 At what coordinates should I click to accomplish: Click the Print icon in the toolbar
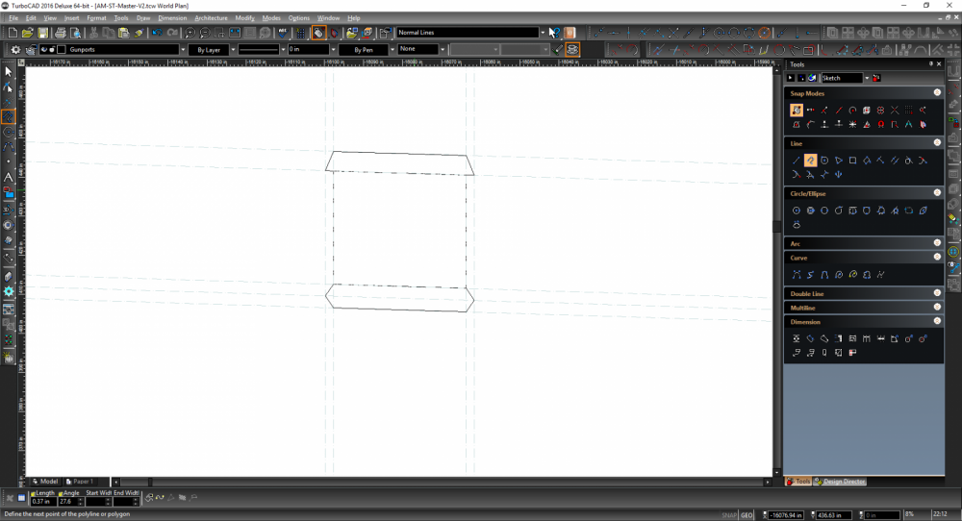60,33
